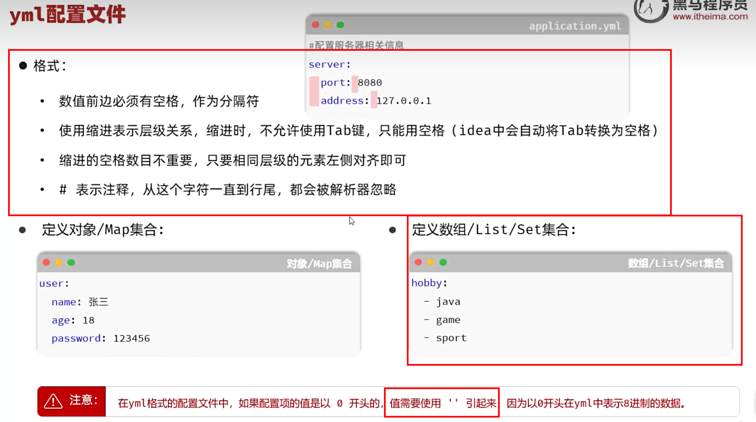Click the '数组/List/Set集合' window title
Screen dimensions: 756x422
pyautogui.click(x=676, y=263)
